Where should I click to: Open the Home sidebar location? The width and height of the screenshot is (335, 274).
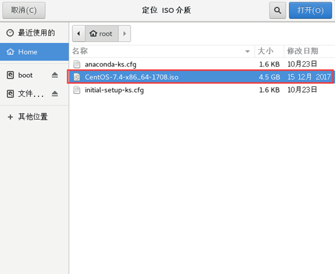pos(34,52)
